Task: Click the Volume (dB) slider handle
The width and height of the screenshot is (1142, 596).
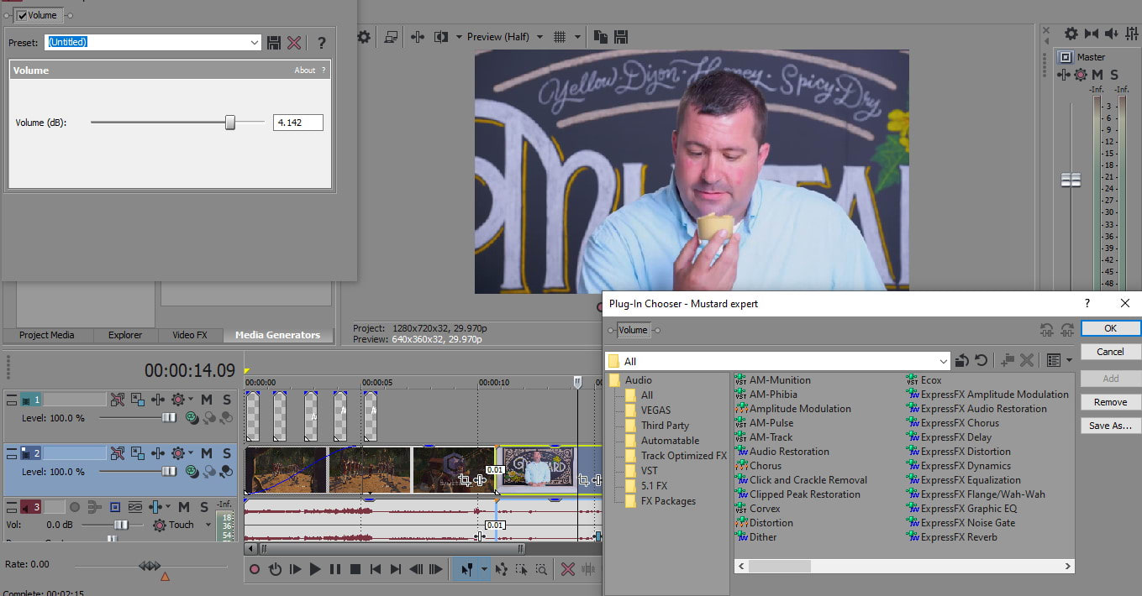Action: coord(230,123)
